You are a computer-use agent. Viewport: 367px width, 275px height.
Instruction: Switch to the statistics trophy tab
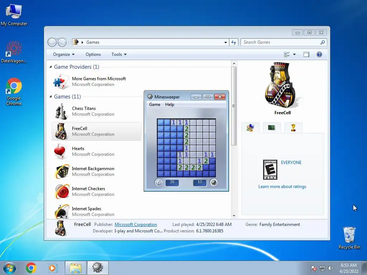coord(293,128)
